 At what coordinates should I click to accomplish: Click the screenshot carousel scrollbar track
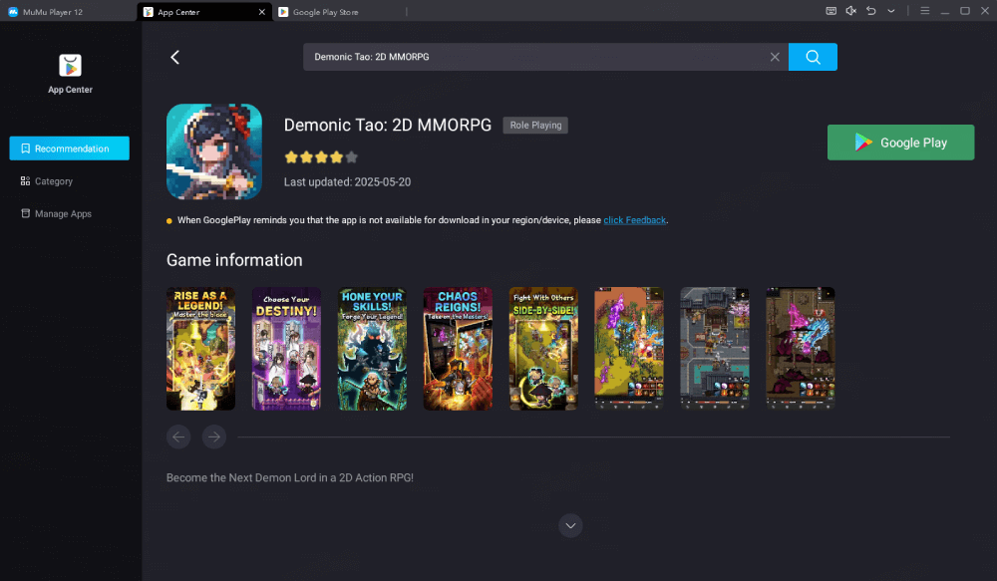tap(593, 437)
